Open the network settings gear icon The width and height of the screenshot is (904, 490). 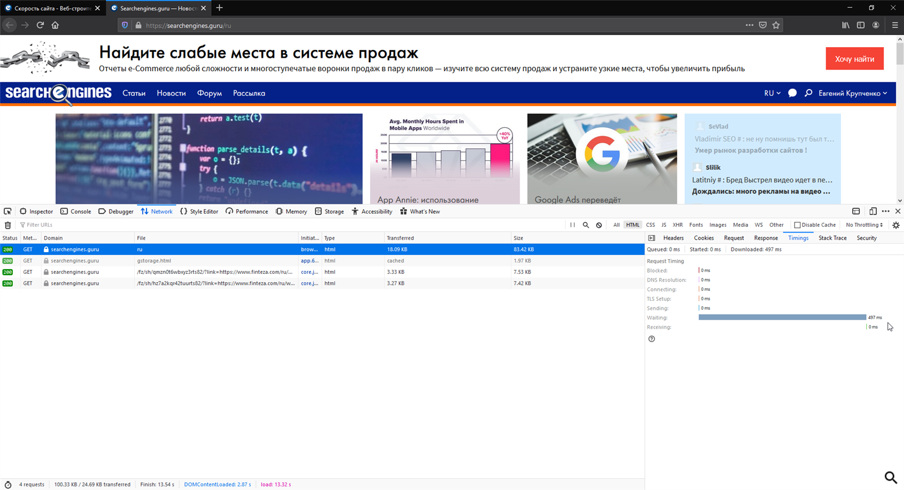896,225
